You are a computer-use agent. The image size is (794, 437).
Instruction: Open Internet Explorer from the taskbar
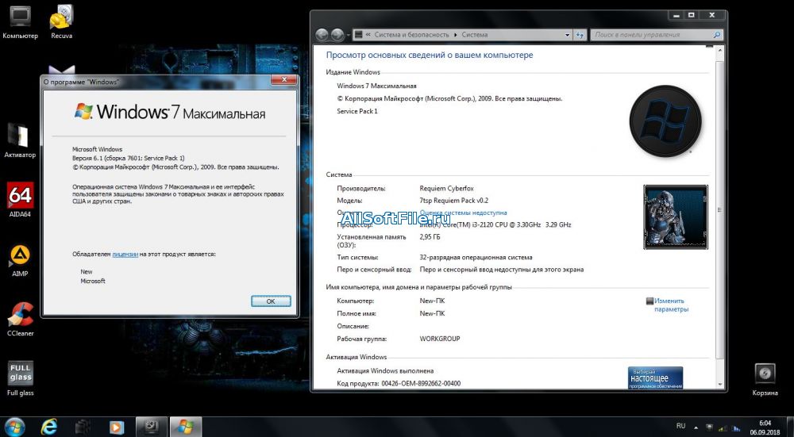click(x=49, y=427)
